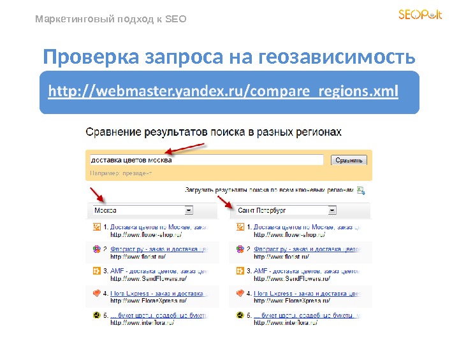
Task: Open the Москва region dropdown
Action: [143, 210]
